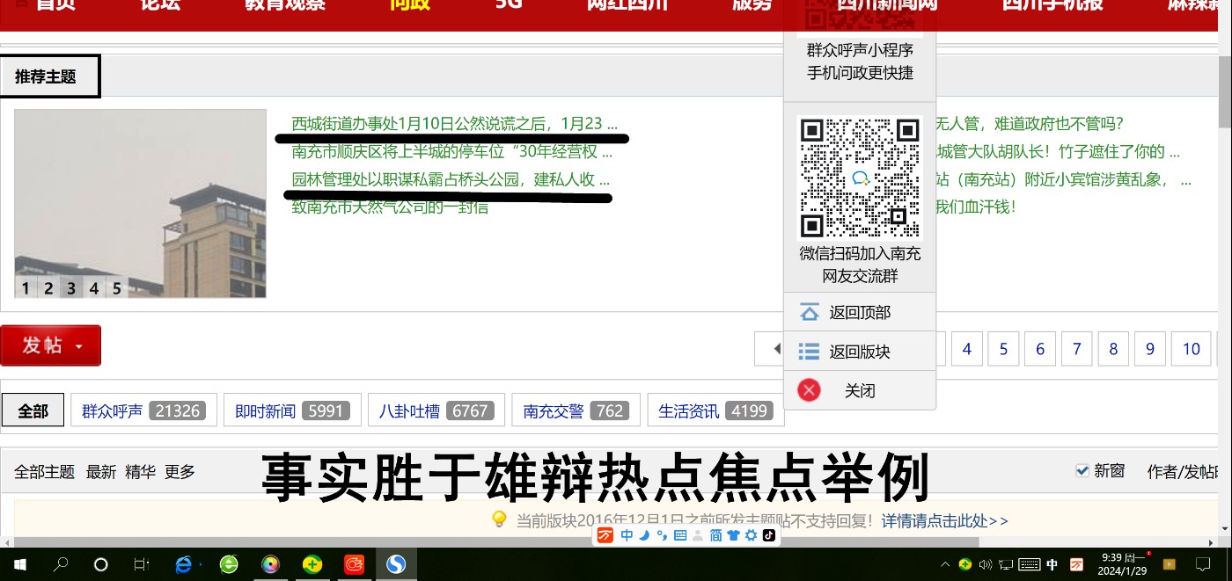Viewport: 1232px width, 581px height.
Task: Toggle the 新窗 checkbox
Action: click(1082, 470)
